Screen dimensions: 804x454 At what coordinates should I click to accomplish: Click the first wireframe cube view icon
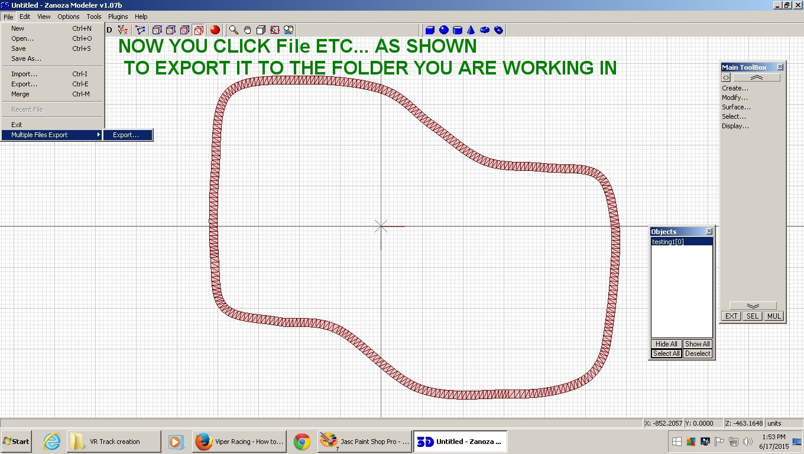pos(157,30)
